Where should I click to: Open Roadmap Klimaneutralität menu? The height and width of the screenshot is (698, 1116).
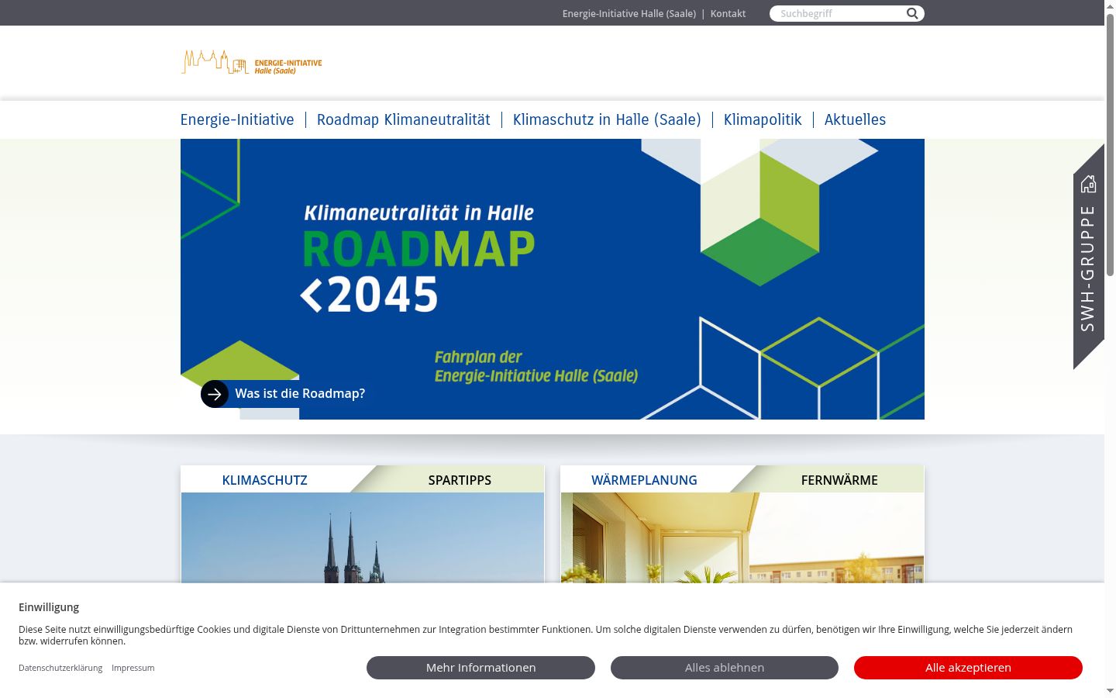[x=404, y=119]
